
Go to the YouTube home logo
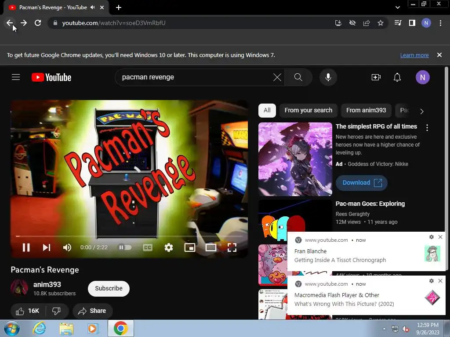pos(51,77)
